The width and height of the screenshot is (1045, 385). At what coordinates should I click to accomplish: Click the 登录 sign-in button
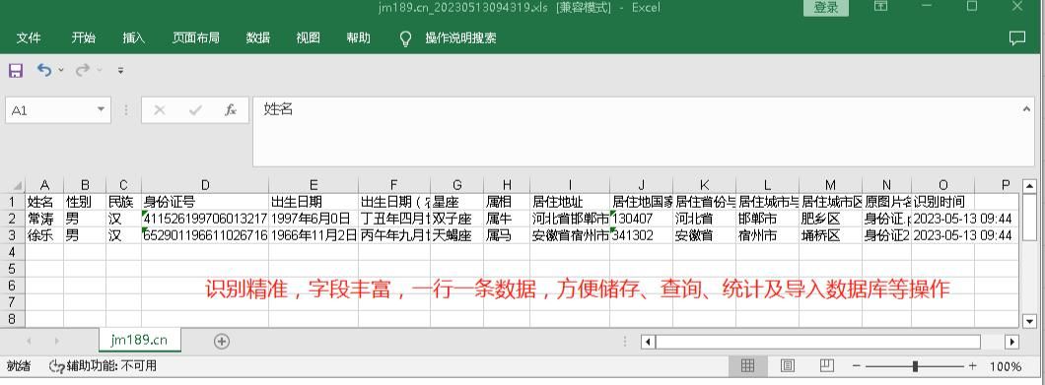(826, 7)
